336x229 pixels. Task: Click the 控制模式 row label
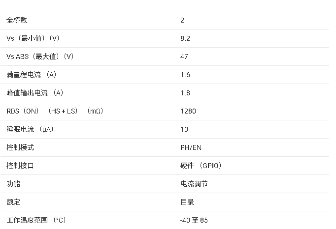tap(20, 147)
